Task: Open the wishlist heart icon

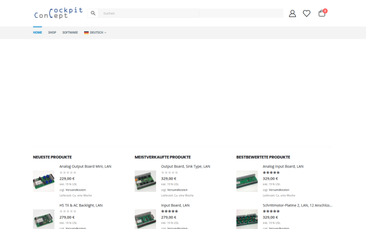Action: [306, 13]
